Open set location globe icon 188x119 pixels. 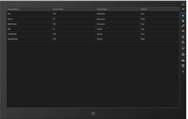[x=183, y=54]
